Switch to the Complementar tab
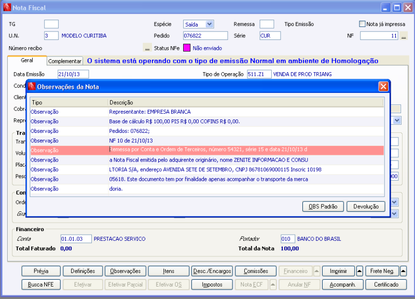 click(64, 61)
